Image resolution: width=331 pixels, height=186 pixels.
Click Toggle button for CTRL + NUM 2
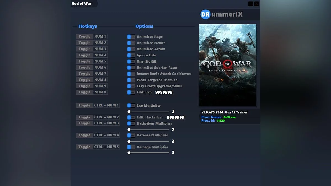click(84, 117)
